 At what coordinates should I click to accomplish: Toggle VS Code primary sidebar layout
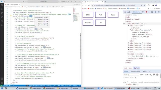pos(62,1)
